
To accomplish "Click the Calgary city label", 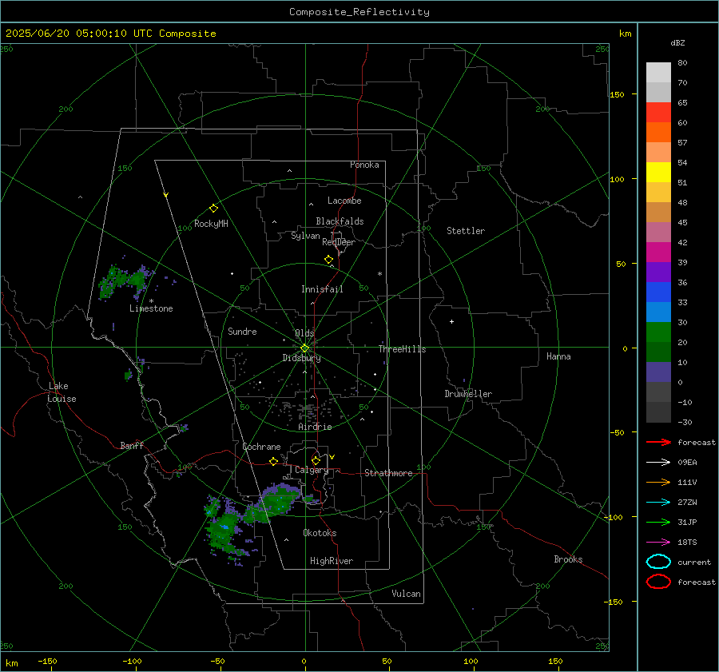I will click(312, 470).
